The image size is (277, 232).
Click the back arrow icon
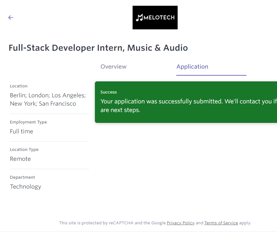tap(11, 18)
